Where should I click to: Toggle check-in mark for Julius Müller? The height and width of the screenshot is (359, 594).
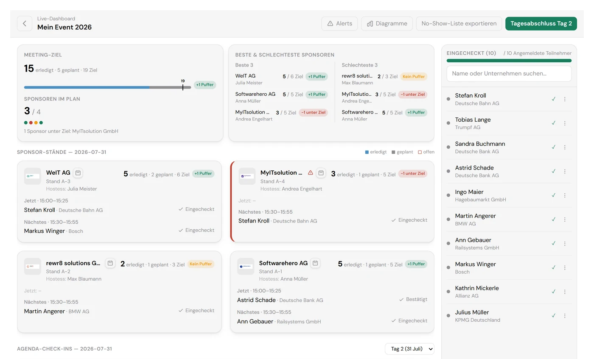pos(553,316)
